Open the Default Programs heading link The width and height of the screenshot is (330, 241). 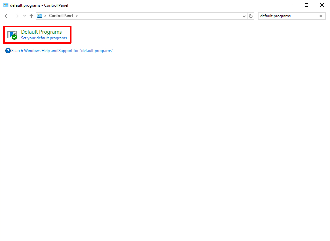(41, 32)
